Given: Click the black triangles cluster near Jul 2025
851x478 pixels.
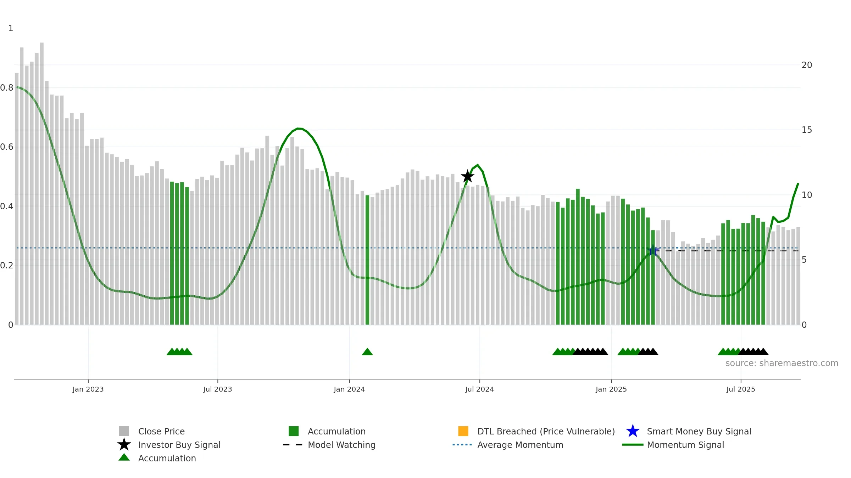Looking at the screenshot, I should pos(753,352).
